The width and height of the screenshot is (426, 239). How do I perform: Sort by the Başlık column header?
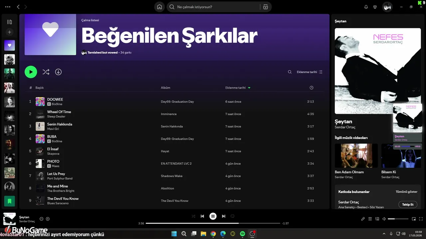[x=40, y=88]
